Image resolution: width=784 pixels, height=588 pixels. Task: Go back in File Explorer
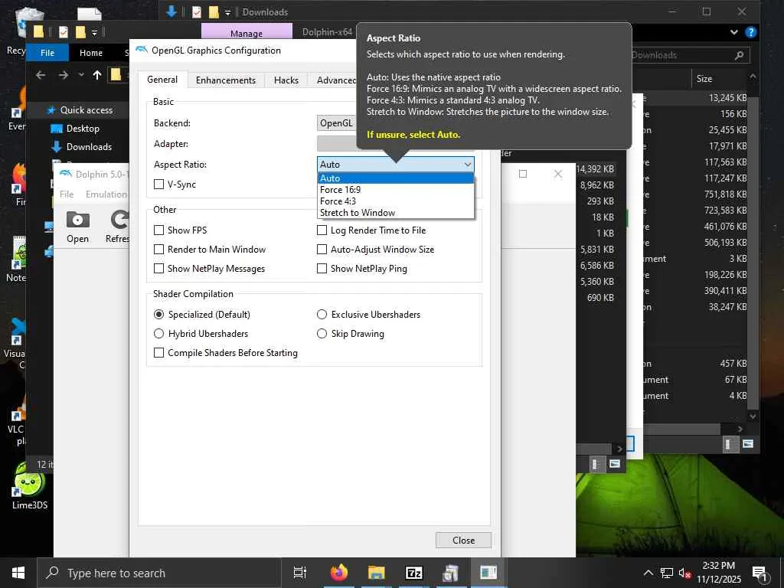tap(41, 75)
